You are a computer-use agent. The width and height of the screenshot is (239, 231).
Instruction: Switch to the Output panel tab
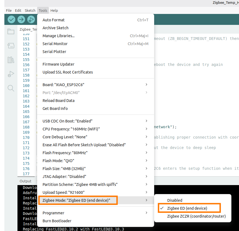pyautogui.click(x=25, y=181)
